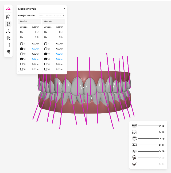This screenshot has height=173, width=171.
Task: Open the analysis waveform search tool
Action: click(8, 38)
